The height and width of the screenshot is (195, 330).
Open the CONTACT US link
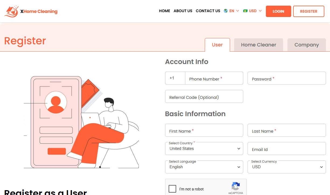[208, 11]
